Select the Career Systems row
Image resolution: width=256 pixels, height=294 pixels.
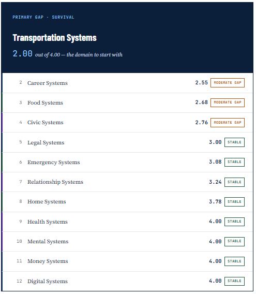click(x=128, y=83)
